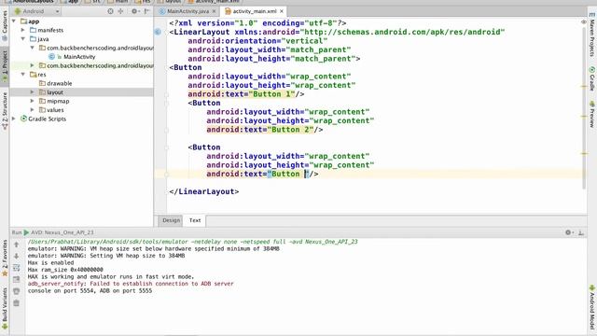Viewport: 597px width, 336px height.
Task: Open the Gradle side panel
Action: click(592, 78)
